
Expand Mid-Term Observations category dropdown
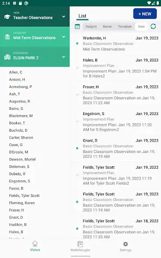(64, 37)
